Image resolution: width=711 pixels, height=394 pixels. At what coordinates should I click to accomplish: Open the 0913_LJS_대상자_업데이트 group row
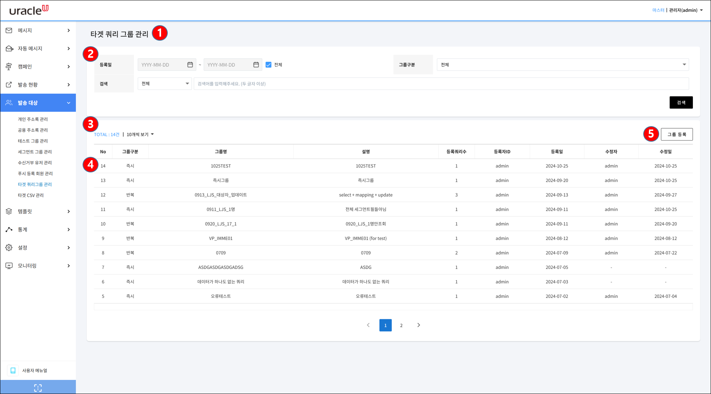click(221, 195)
